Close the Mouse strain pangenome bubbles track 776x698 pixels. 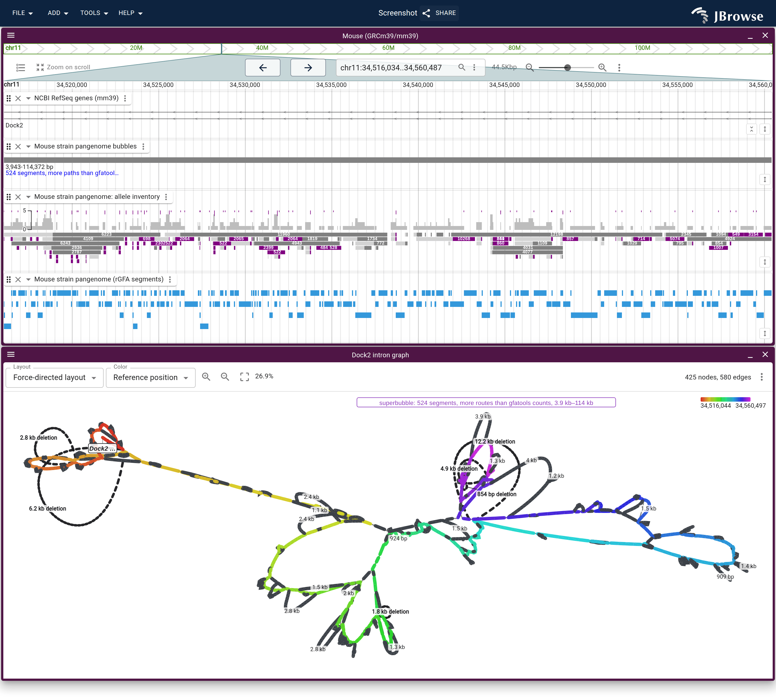pos(18,147)
